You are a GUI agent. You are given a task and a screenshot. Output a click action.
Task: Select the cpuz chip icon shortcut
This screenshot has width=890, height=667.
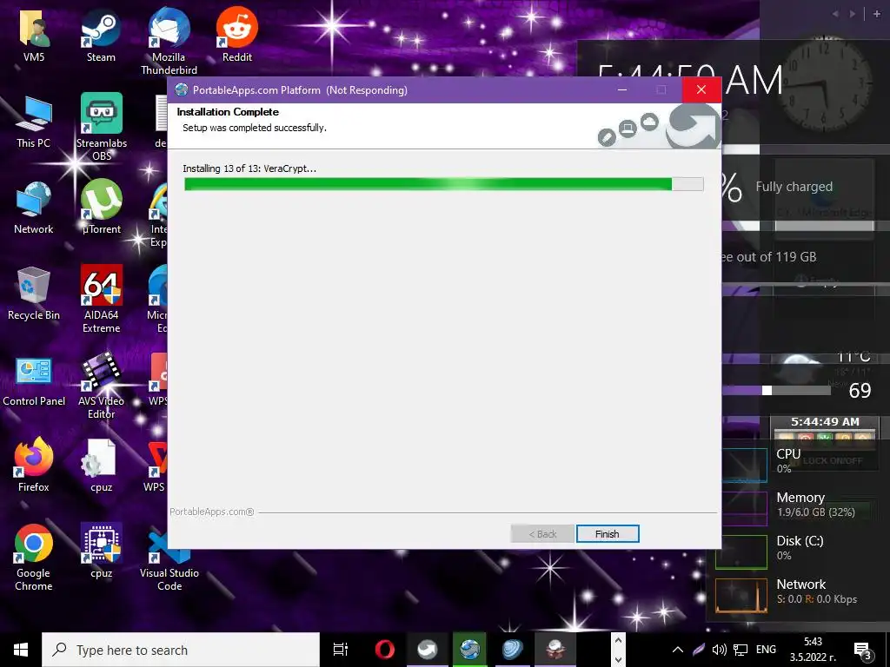(101, 551)
